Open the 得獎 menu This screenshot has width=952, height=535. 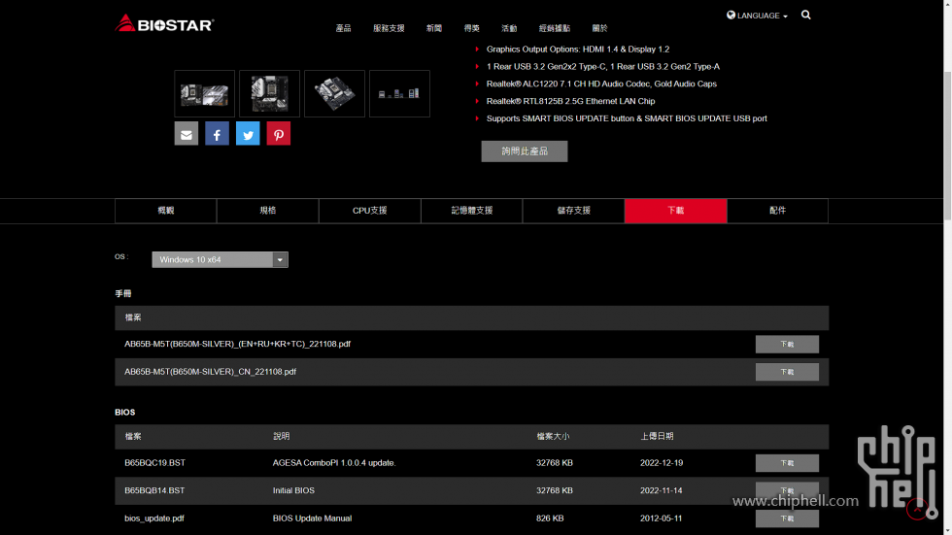click(x=472, y=28)
